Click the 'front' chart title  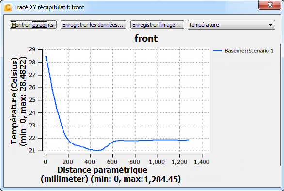(146, 38)
